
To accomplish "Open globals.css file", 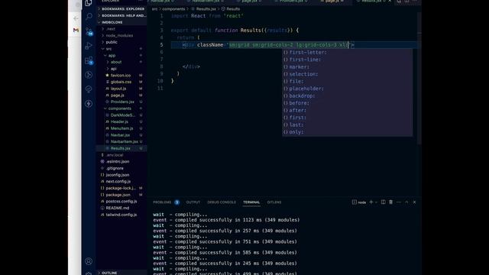I will [121, 82].
